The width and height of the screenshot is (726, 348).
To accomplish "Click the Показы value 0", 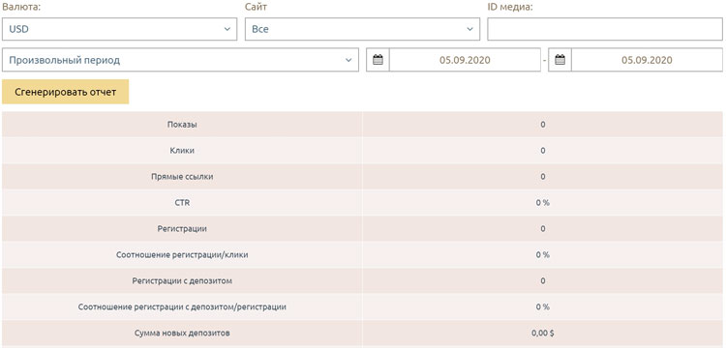I will 543,125.
